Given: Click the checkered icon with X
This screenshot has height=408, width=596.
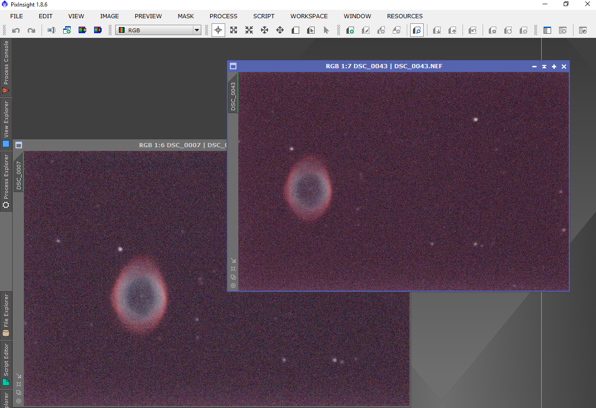Looking at the screenshot, I should 563,30.
